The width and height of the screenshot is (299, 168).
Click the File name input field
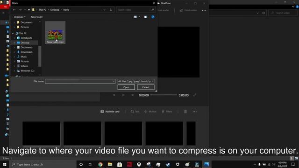pos(79,81)
